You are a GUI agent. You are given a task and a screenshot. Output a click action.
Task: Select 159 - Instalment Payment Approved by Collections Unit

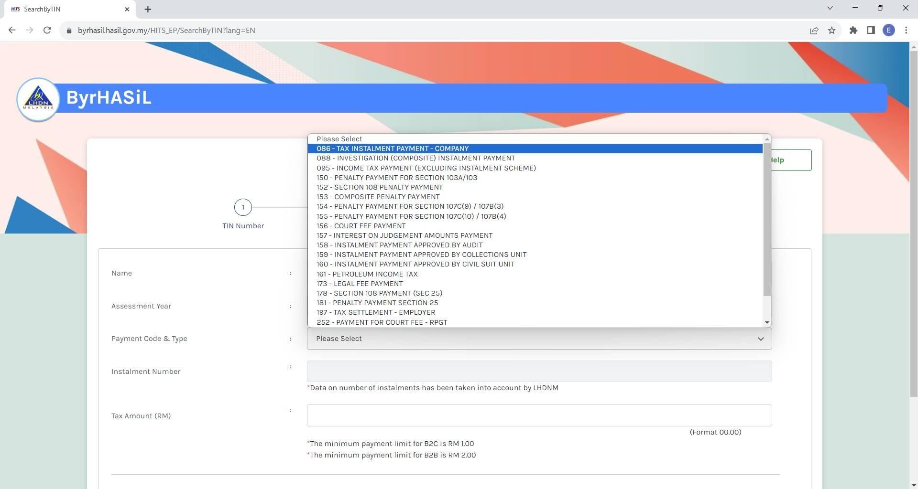coord(535,255)
